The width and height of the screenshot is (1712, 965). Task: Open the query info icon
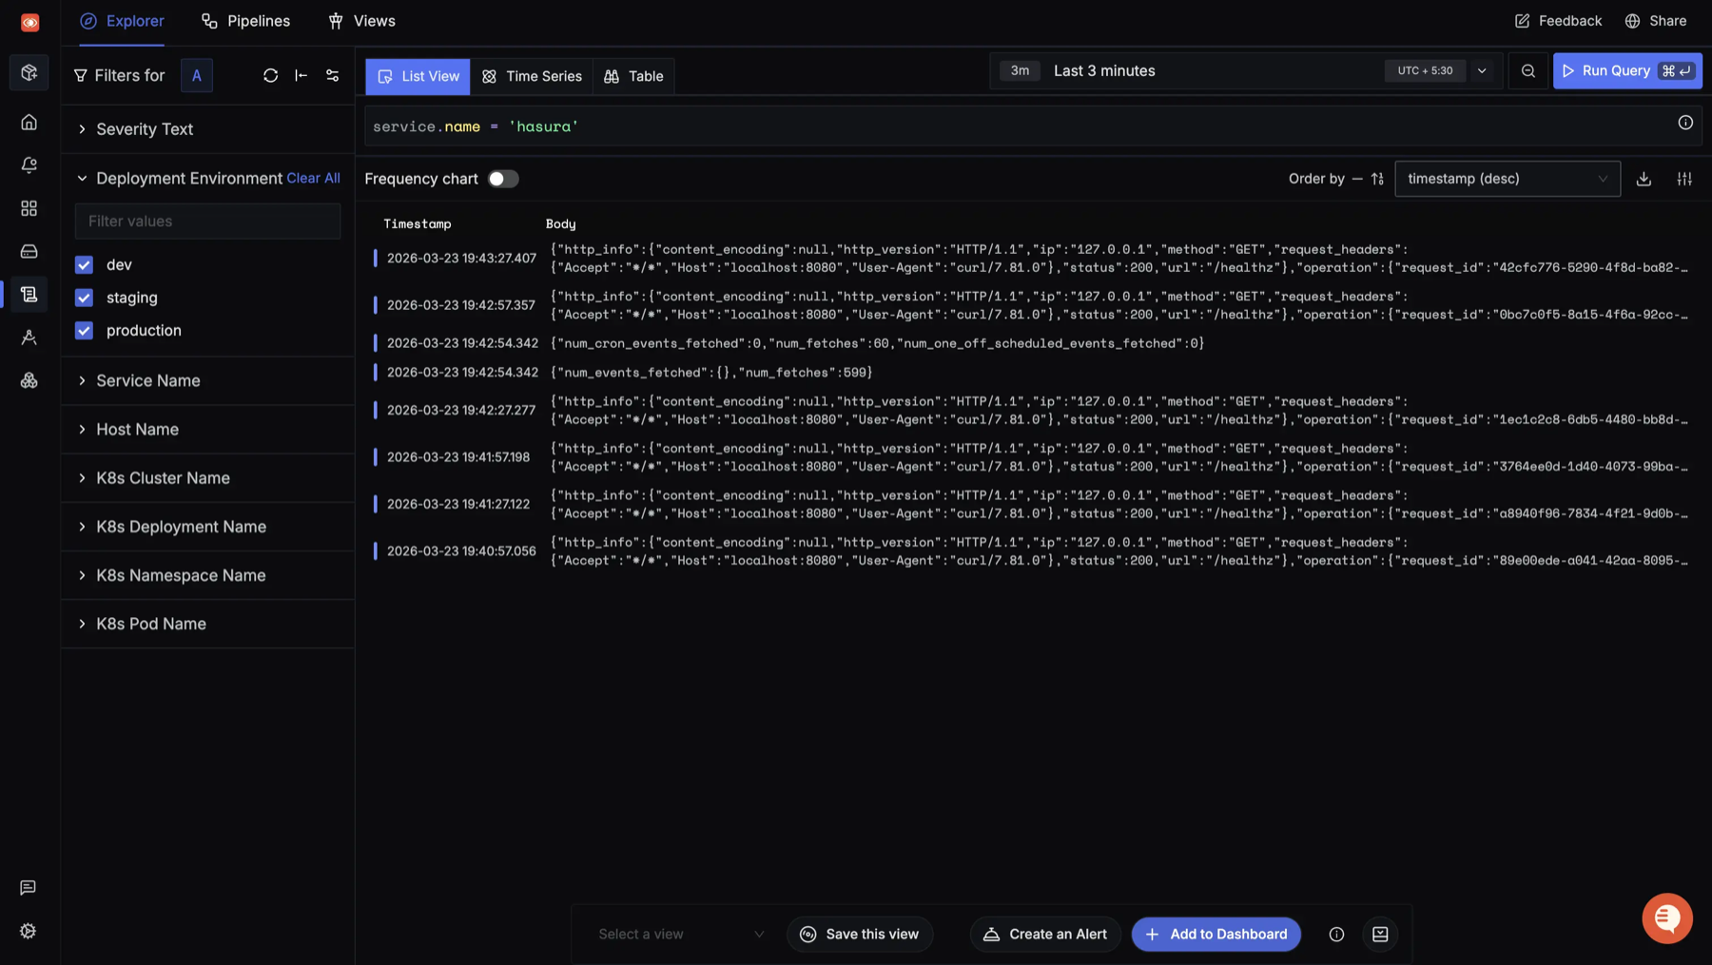click(1685, 123)
